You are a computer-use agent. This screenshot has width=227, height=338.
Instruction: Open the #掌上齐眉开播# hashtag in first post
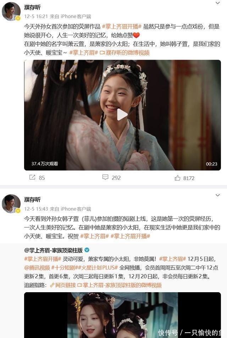121,27
